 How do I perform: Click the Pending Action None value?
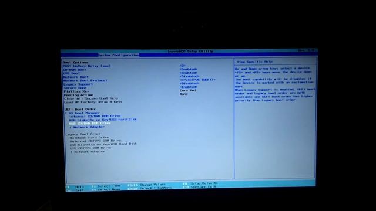(x=184, y=94)
